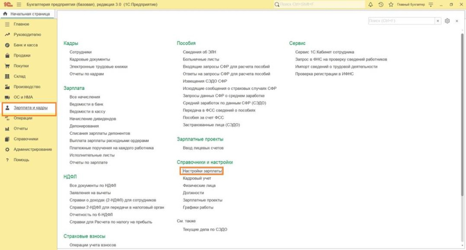Open Сервис 1С:Кабинет сотрудника link

point(324,52)
